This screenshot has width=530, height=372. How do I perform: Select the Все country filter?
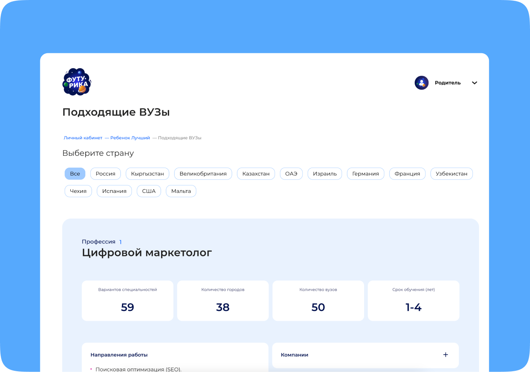[75, 174]
